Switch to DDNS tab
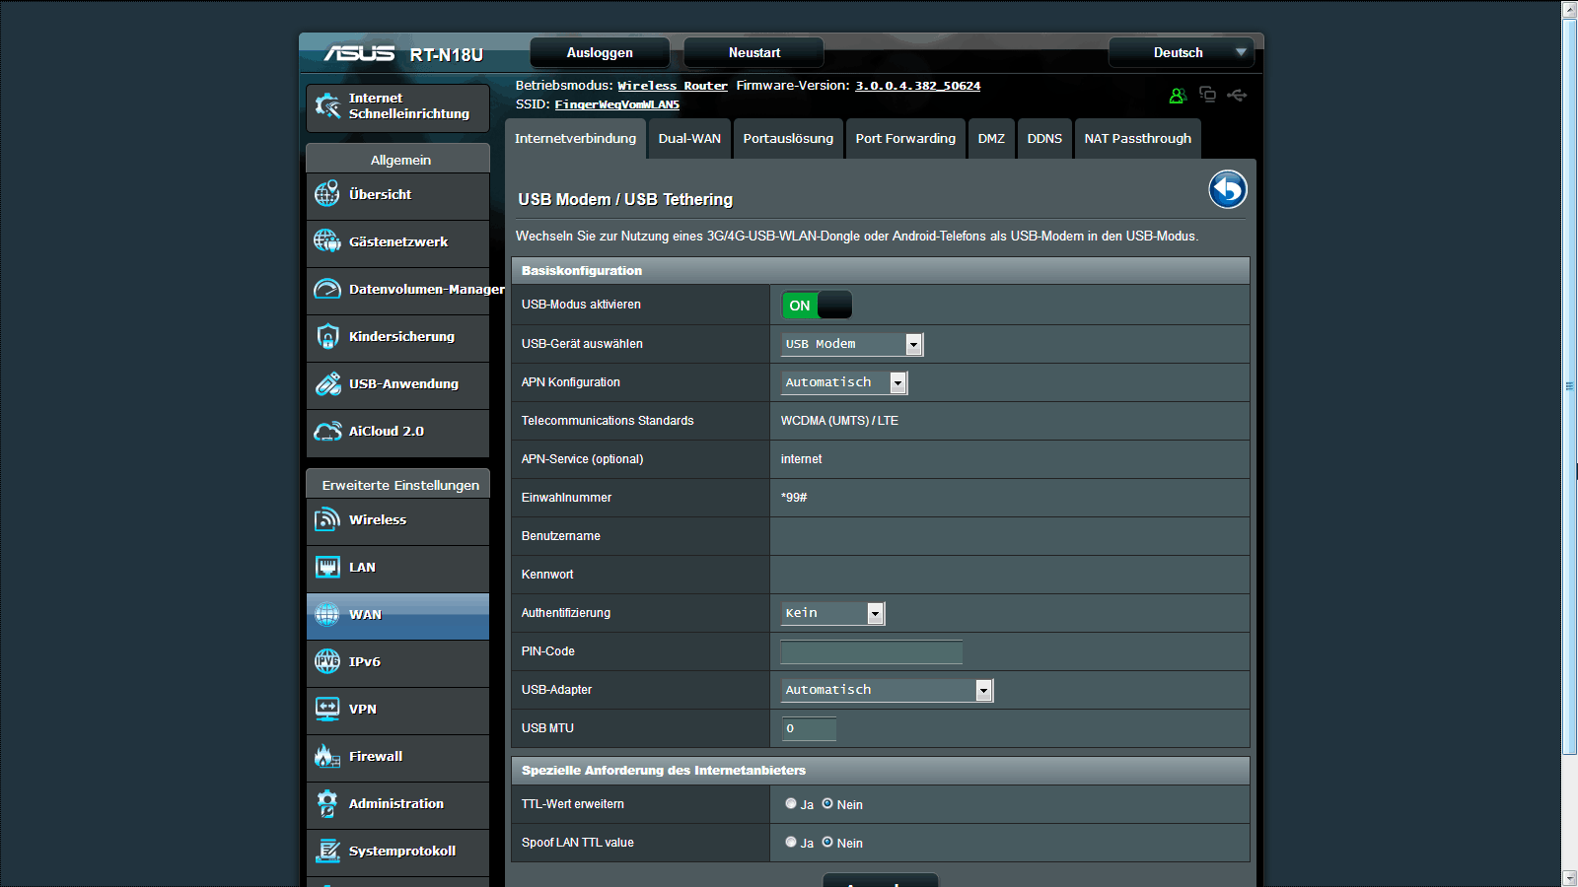The width and height of the screenshot is (1578, 887). click(1044, 139)
